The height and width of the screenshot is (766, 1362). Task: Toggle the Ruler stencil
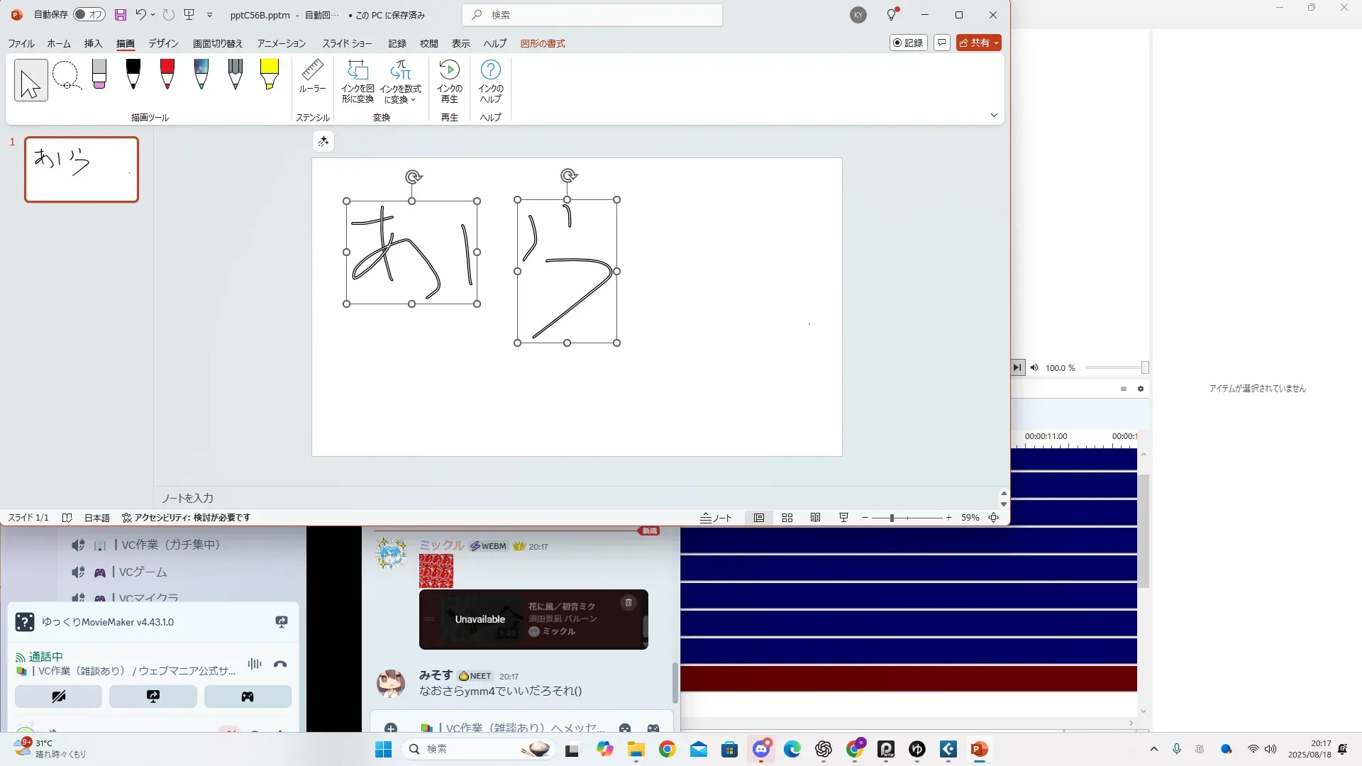[x=312, y=77]
